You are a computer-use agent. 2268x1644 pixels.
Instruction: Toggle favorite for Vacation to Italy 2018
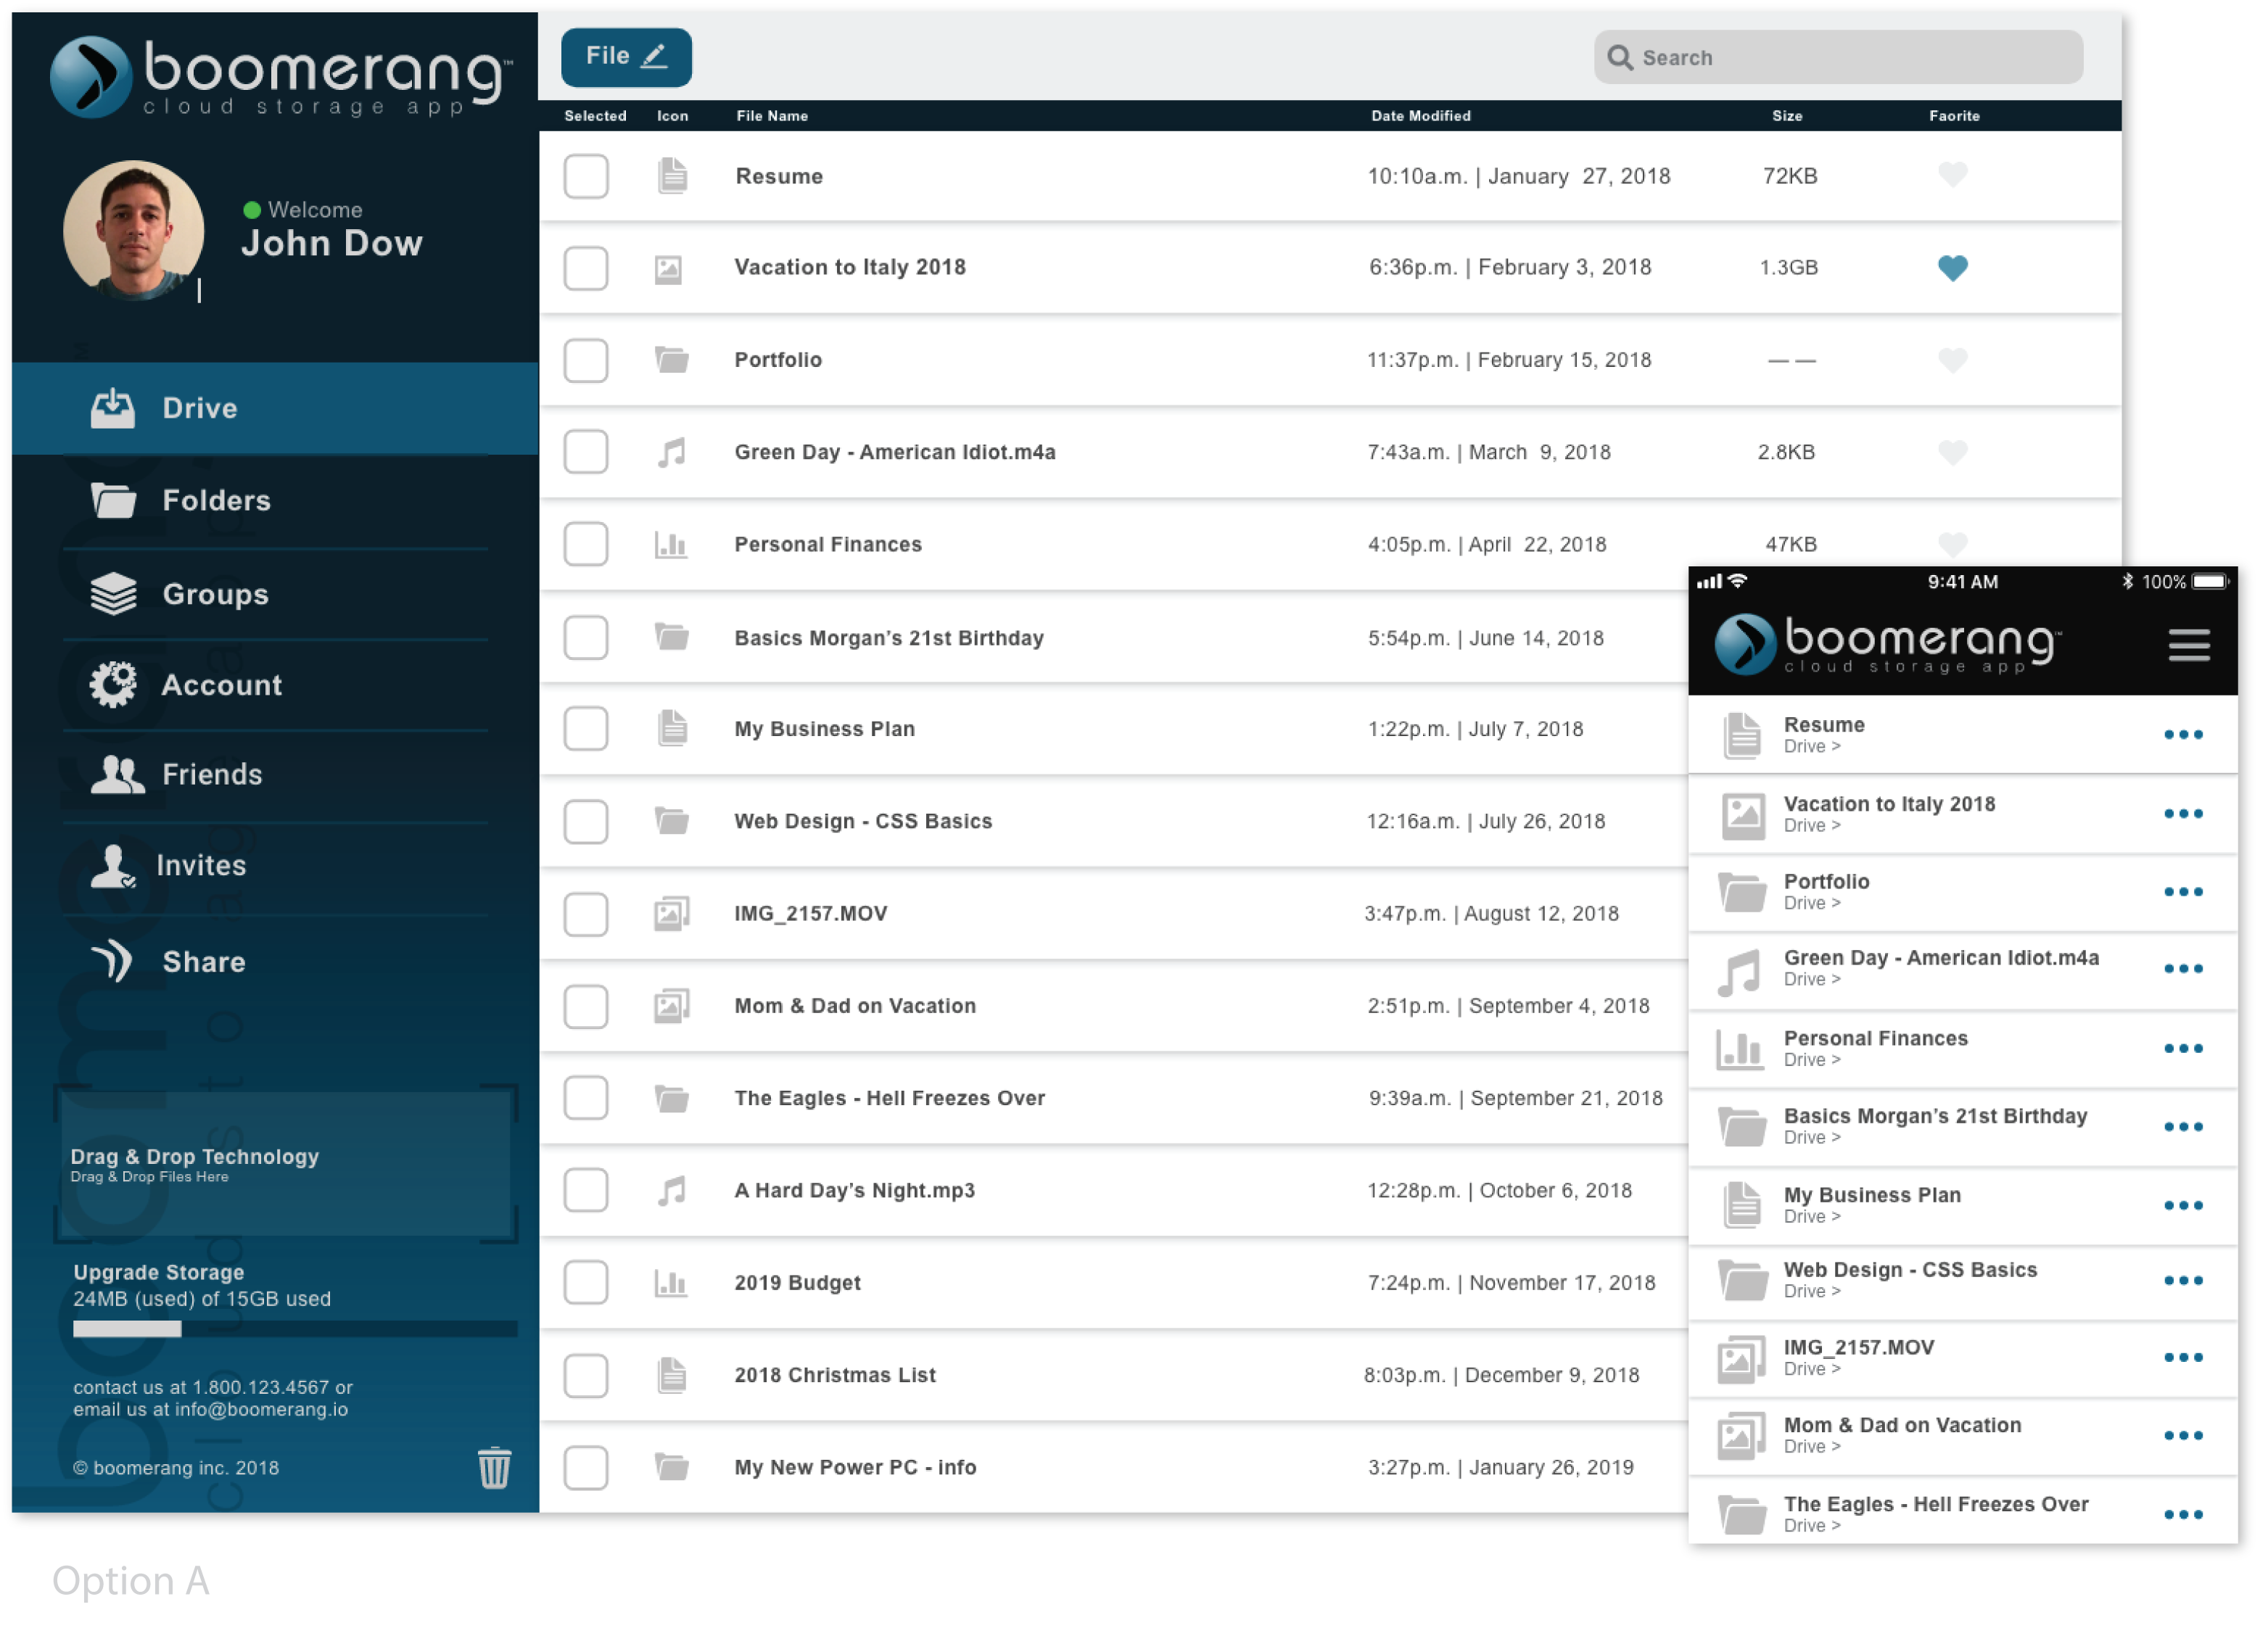click(x=1952, y=268)
